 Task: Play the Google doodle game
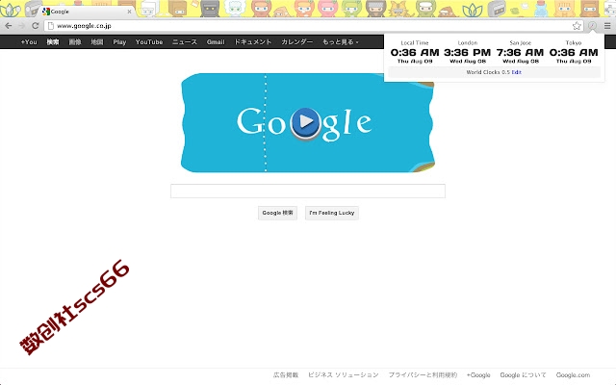[x=306, y=122]
